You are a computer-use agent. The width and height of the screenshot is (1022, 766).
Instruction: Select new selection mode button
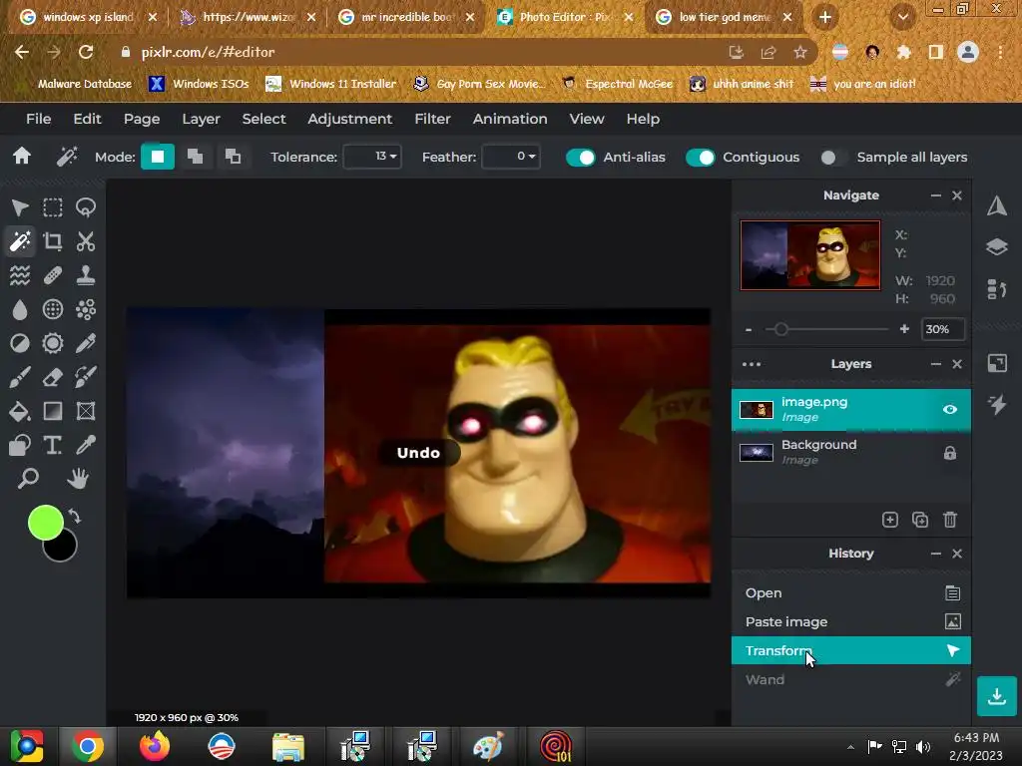pos(158,157)
